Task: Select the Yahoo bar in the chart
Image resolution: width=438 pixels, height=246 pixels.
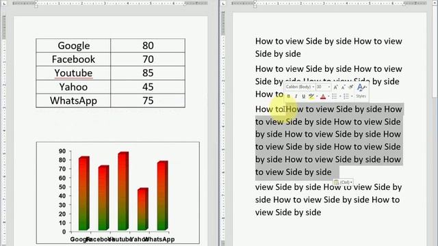Action: click(143, 209)
